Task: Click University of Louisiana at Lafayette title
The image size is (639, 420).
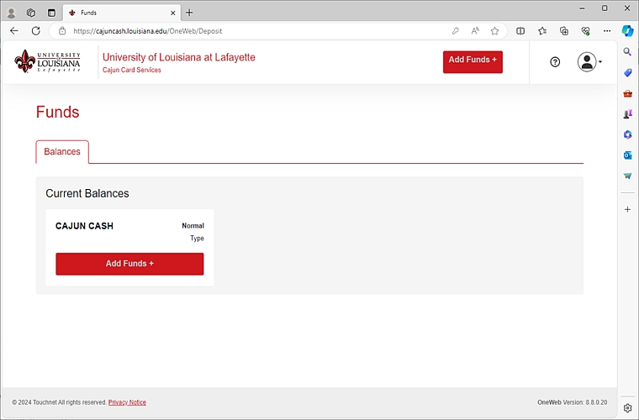Action: click(178, 57)
